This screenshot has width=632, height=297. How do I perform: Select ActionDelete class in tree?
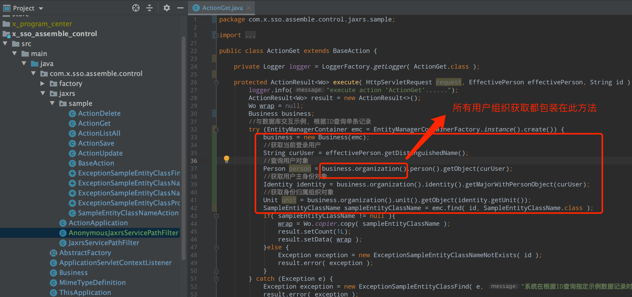[x=99, y=113]
